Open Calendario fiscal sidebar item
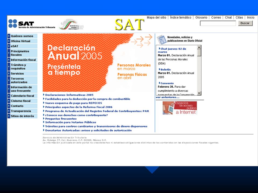 point(23,96)
